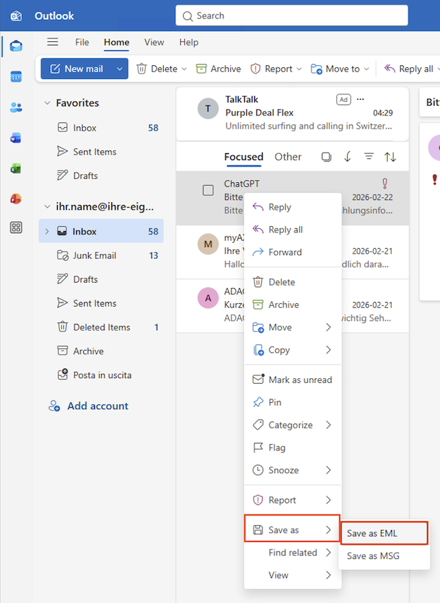Viewport: 440px width, 603px height.
Task: Switch to the Other inbox tab
Action: (287, 157)
